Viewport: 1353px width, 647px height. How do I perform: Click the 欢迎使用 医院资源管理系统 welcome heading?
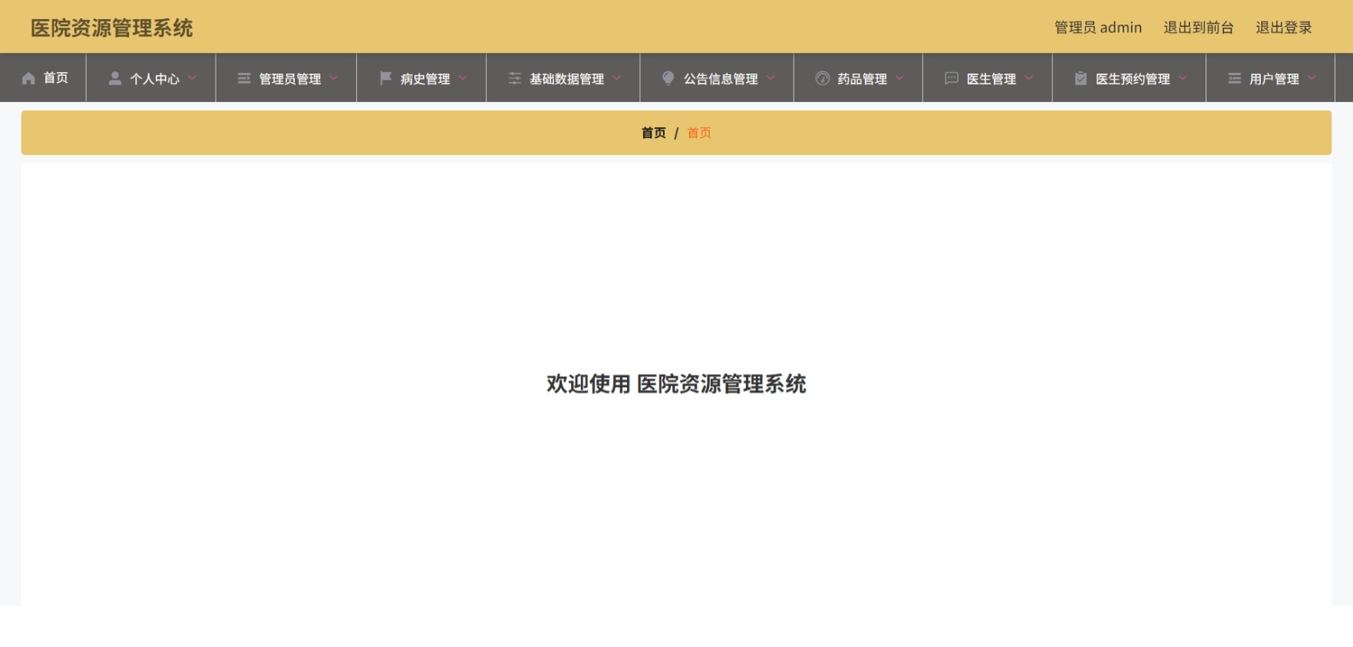676,384
